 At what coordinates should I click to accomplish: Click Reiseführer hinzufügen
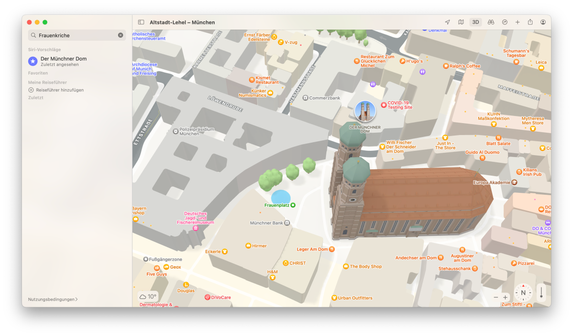coord(56,90)
